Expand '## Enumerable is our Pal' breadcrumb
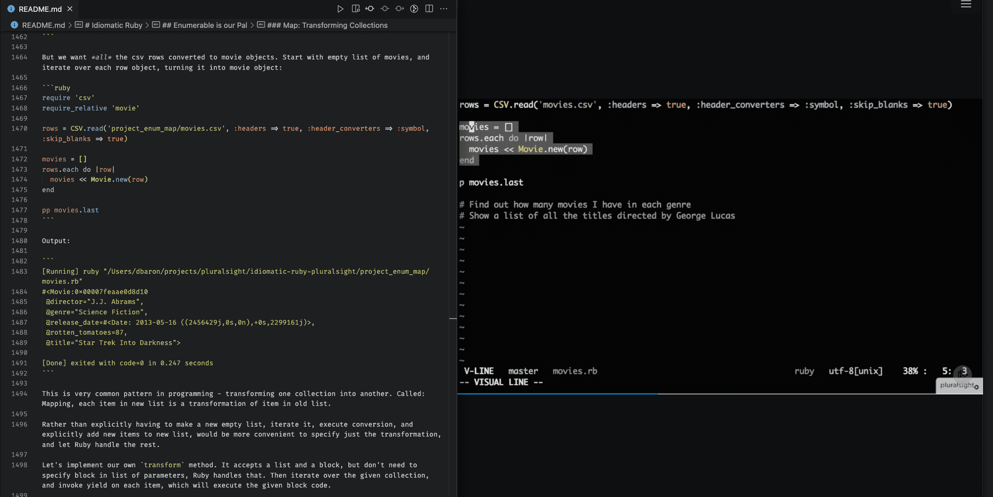993x497 pixels. [204, 25]
